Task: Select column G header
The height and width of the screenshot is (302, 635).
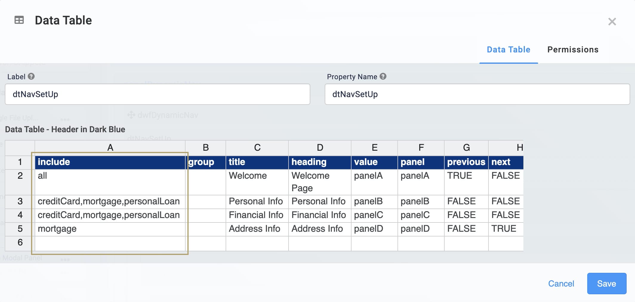Action: (x=466, y=147)
